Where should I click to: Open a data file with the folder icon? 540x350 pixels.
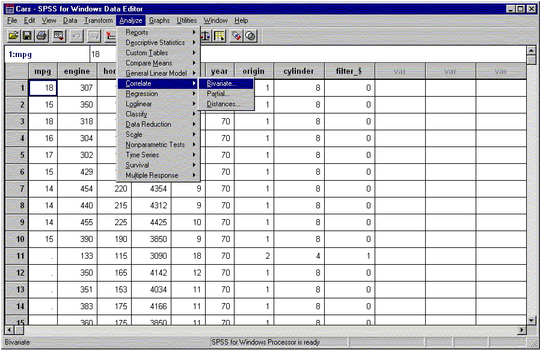(13, 36)
